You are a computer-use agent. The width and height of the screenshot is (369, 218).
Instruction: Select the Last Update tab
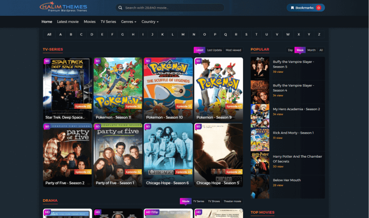pyautogui.click(x=214, y=50)
